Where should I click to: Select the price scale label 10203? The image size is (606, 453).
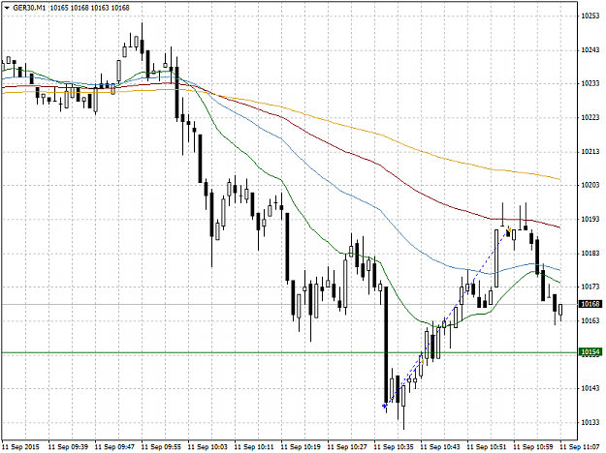tap(590, 185)
